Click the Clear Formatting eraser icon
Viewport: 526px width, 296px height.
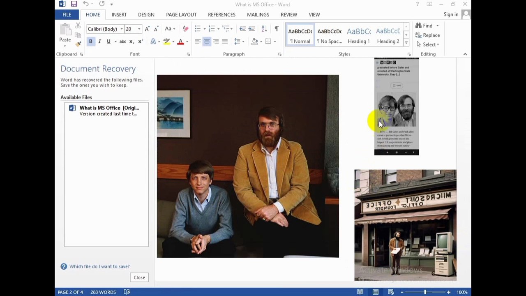(x=185, y=29)
